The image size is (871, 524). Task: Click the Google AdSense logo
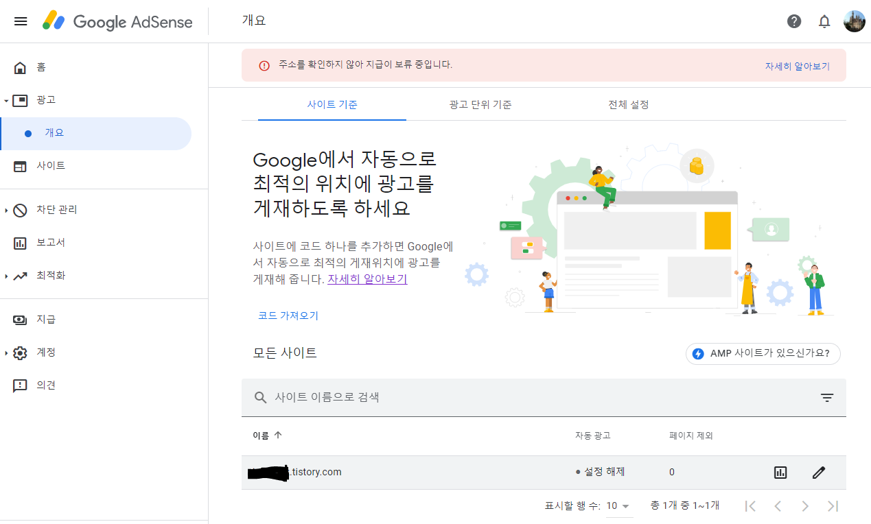117,21
